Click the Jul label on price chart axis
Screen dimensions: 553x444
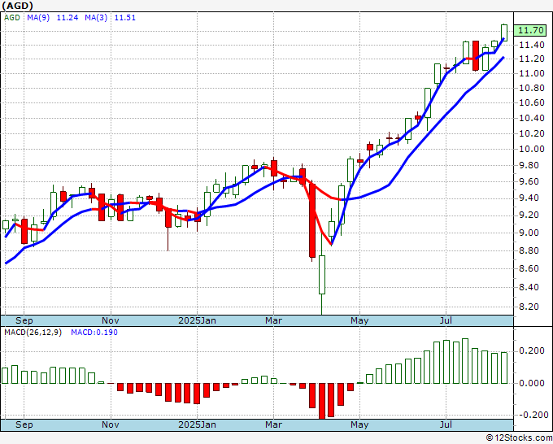(x=446, y=320)
